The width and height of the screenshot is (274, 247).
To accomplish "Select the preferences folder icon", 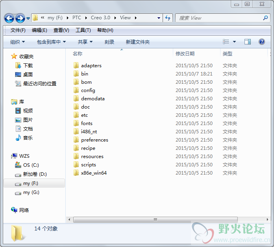I will (x=76, y=140).
